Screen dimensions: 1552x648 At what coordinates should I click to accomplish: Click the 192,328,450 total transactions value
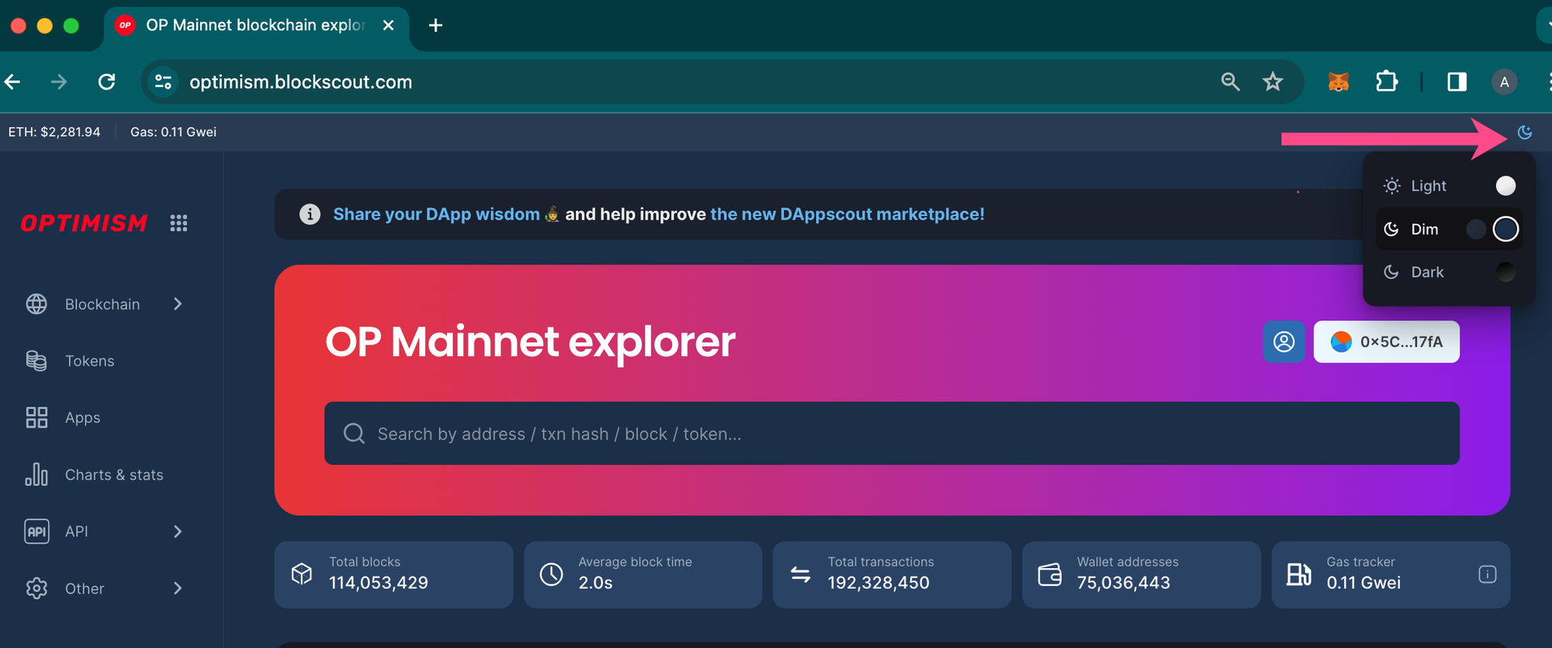[878, 583]
